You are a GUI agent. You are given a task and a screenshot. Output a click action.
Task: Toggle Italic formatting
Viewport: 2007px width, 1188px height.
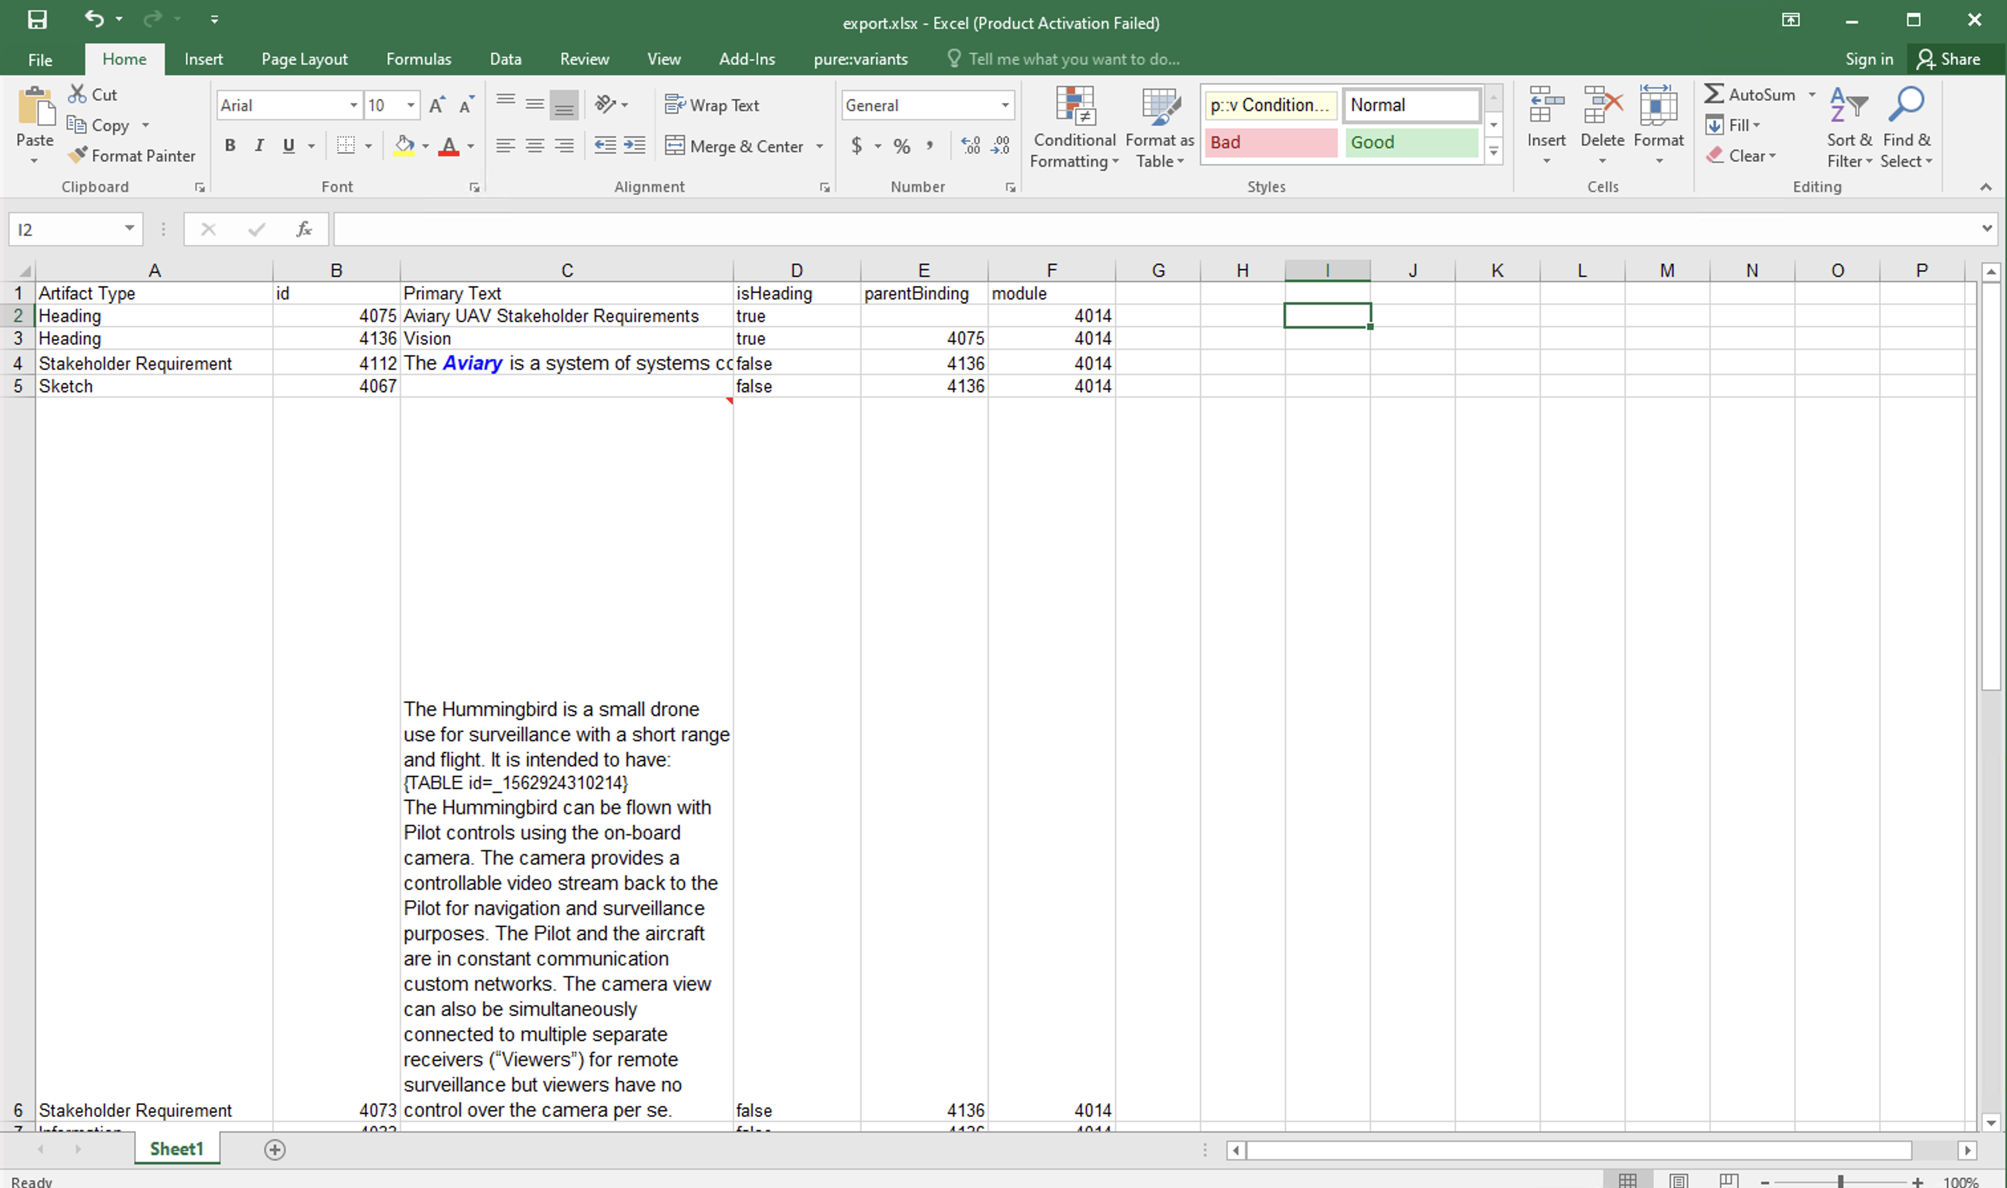[260, 146]
